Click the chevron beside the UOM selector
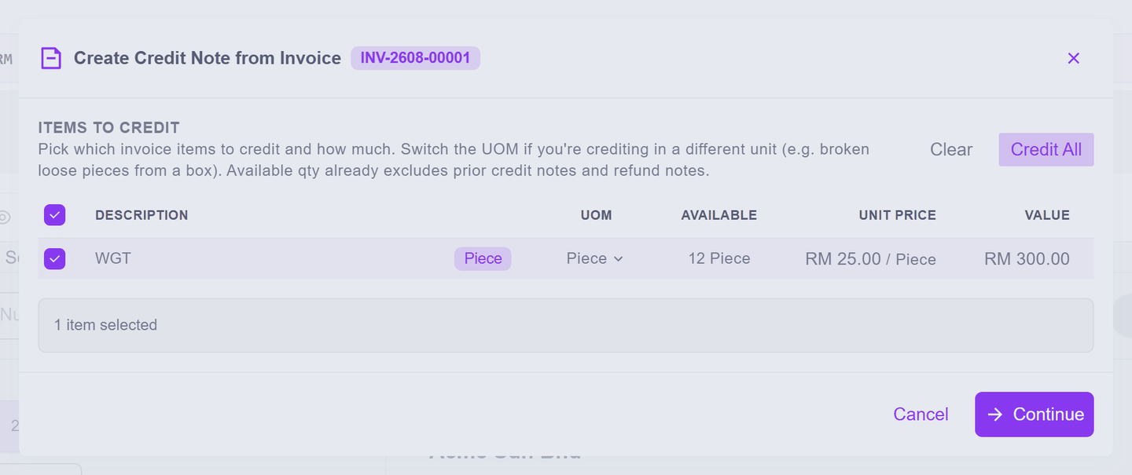 [x=619, y=259]
